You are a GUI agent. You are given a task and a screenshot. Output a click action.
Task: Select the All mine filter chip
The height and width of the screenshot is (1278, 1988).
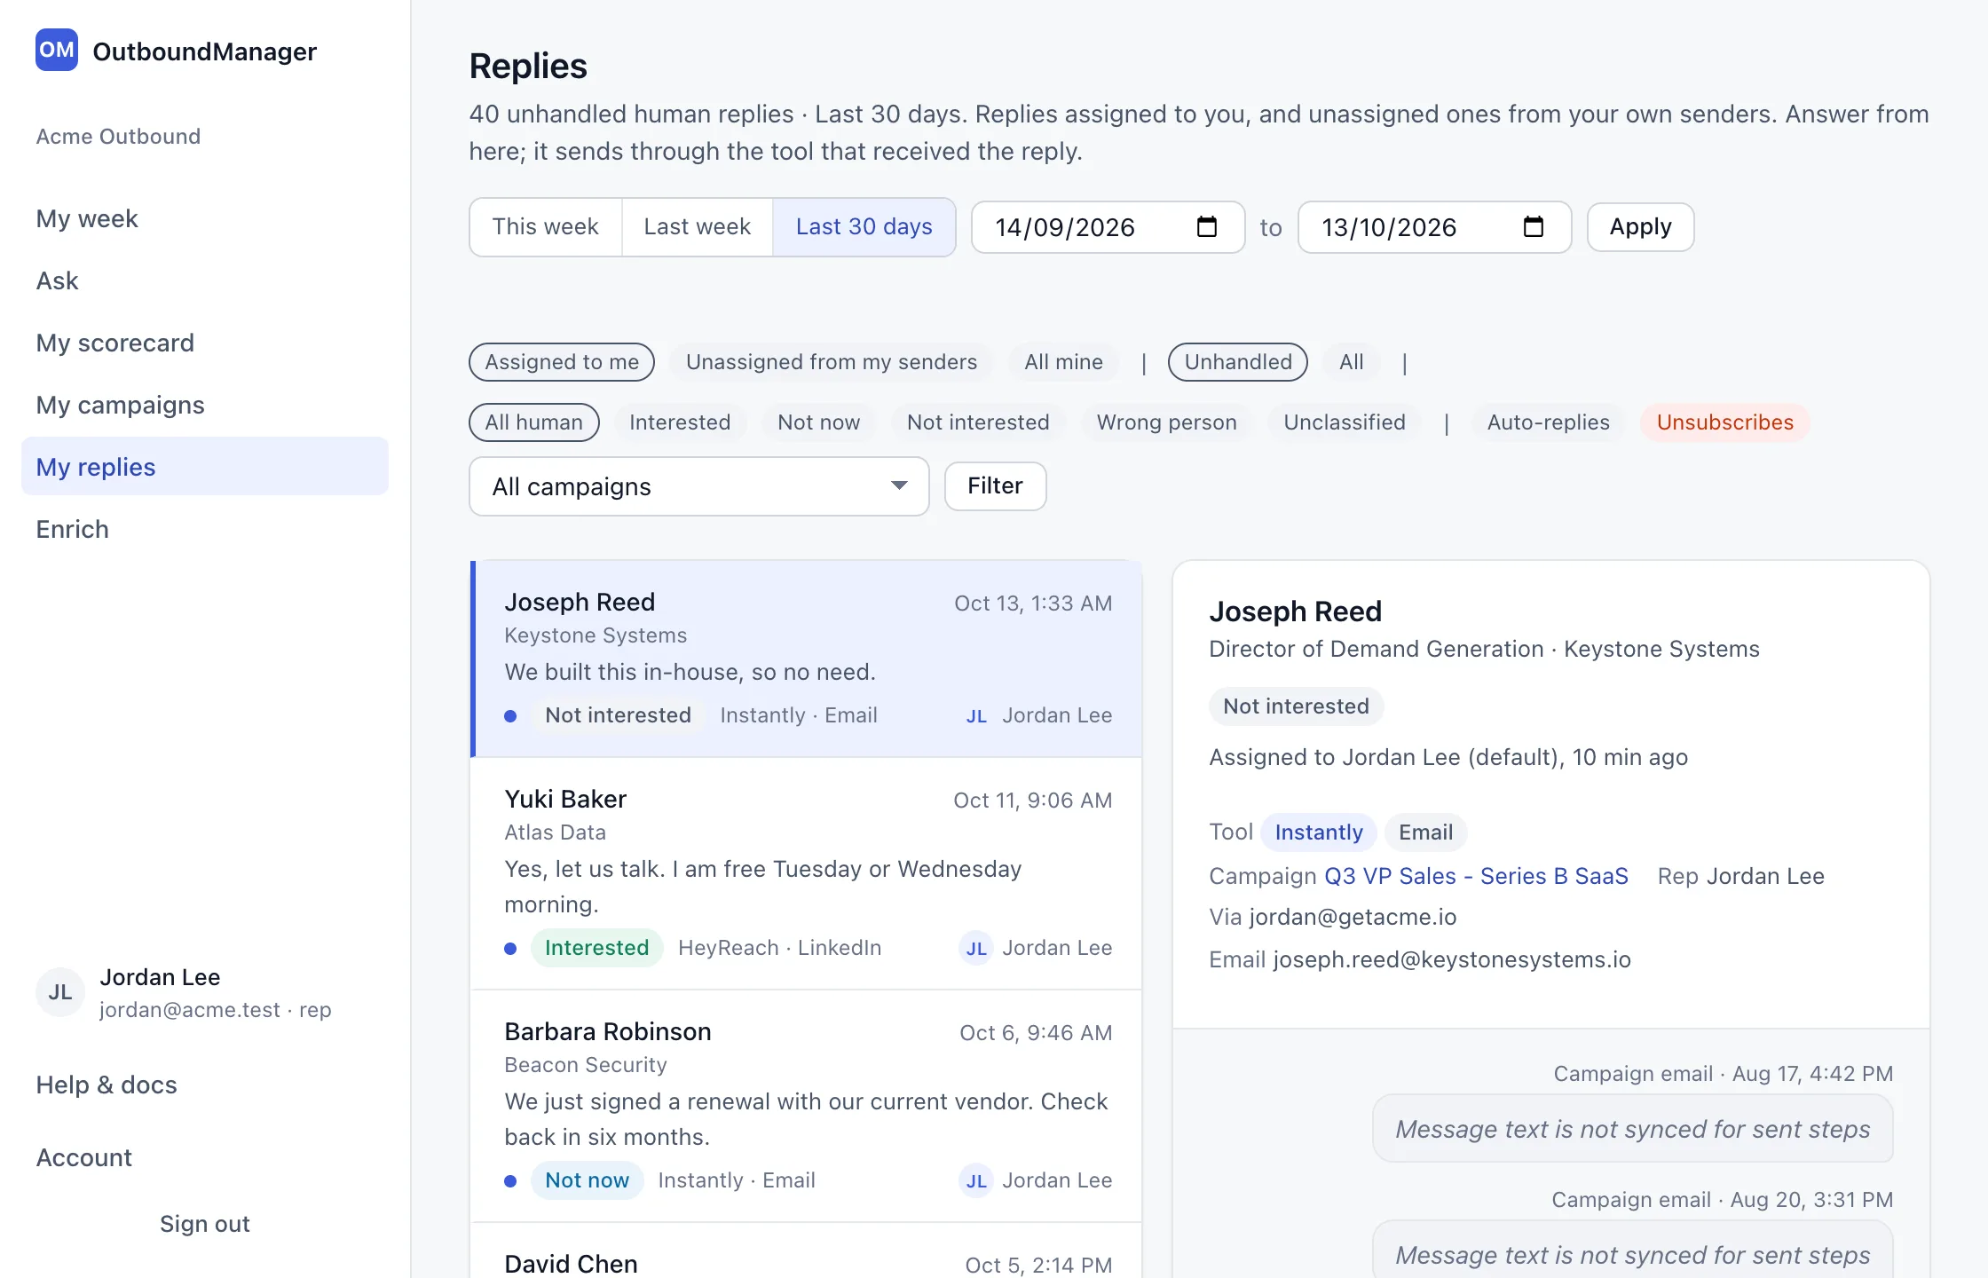pyautogui.click(x=1063, y=362)
